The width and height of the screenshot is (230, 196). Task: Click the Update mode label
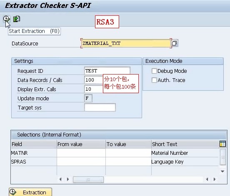[33, 99]
